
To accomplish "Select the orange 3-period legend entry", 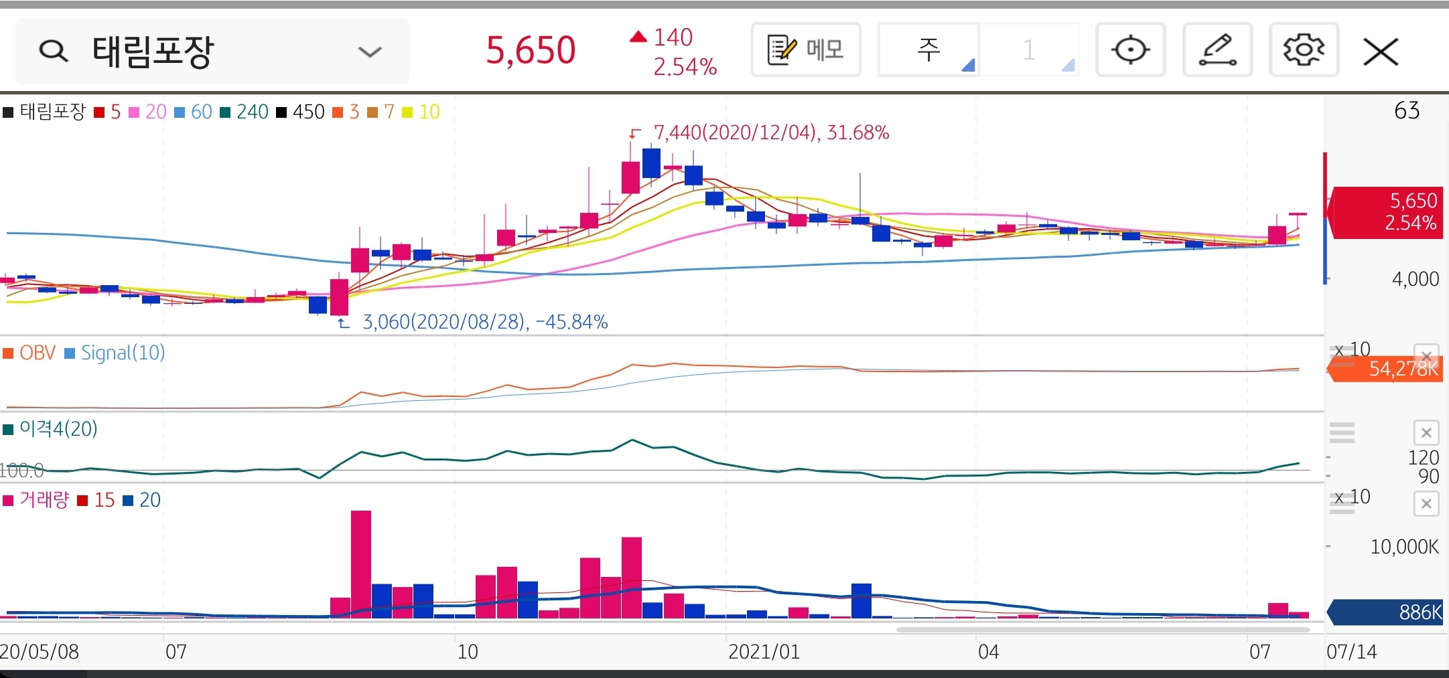I will point(346,112).
